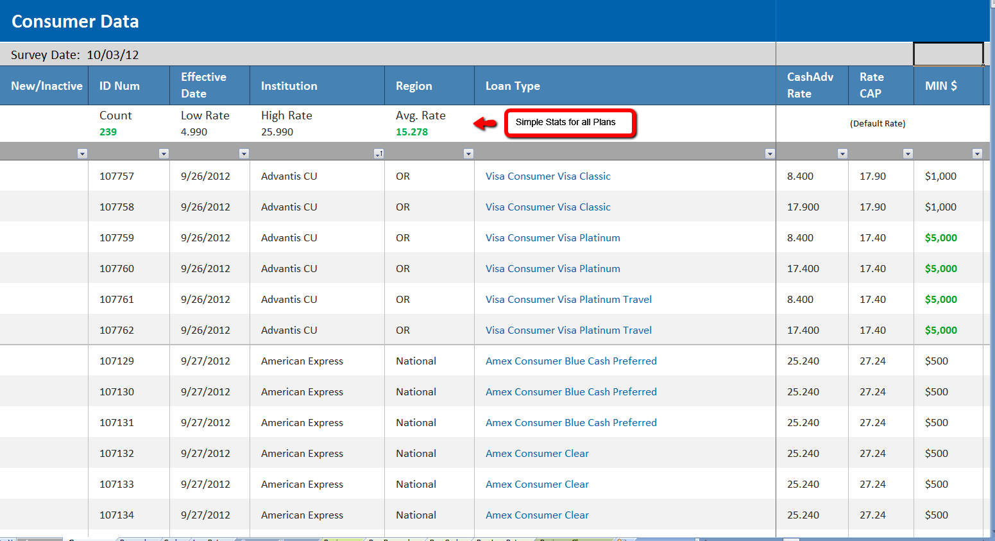Open the Rate CAP column filter dropdown
This screenshot has width=995, height=541.
(x=908, y=153)
